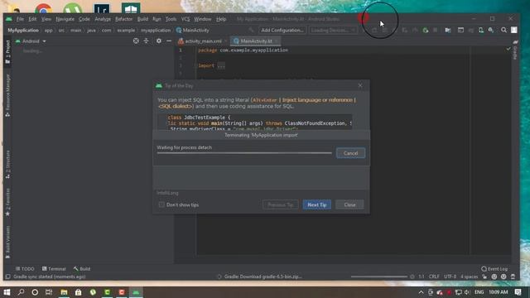Click Close in Tip of the Day dialog
This screenshot has width=530, height=298.
(x=349, y=204)
